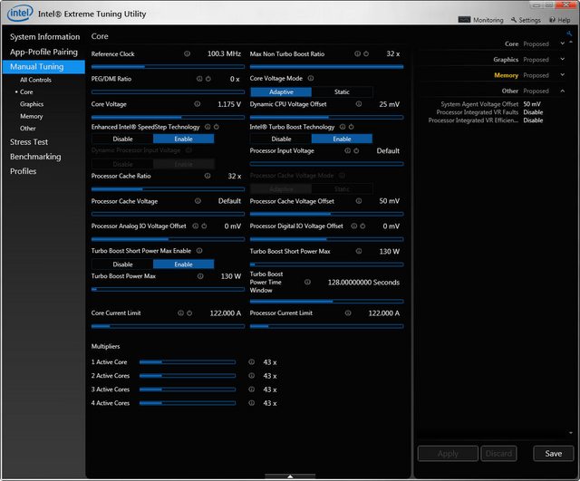Viewport: 580px width, 481px height.
Task: Set Core Voltage Mode to Static
Action: tap(342, 91)
